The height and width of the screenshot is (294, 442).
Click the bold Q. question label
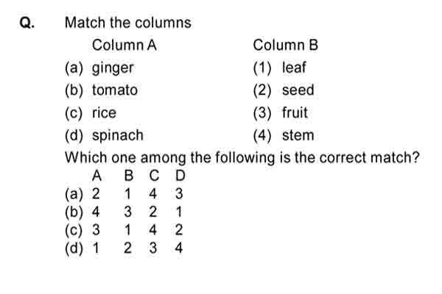[27, 23]
